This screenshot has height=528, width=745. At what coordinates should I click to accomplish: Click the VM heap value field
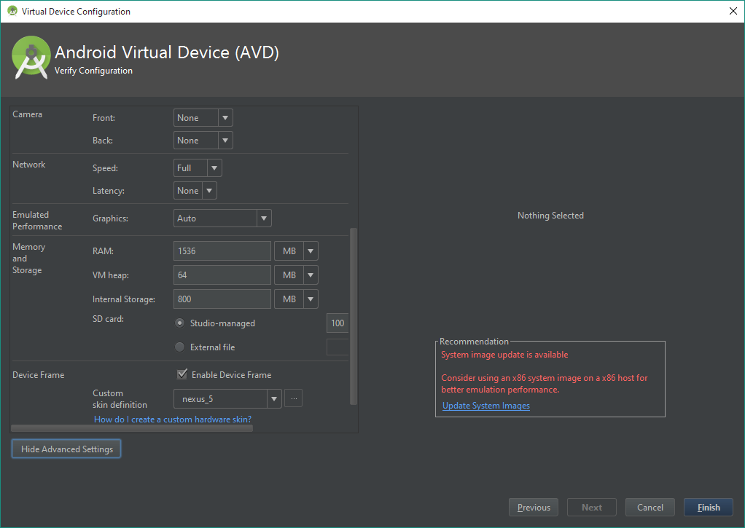[x=222, y=275]
